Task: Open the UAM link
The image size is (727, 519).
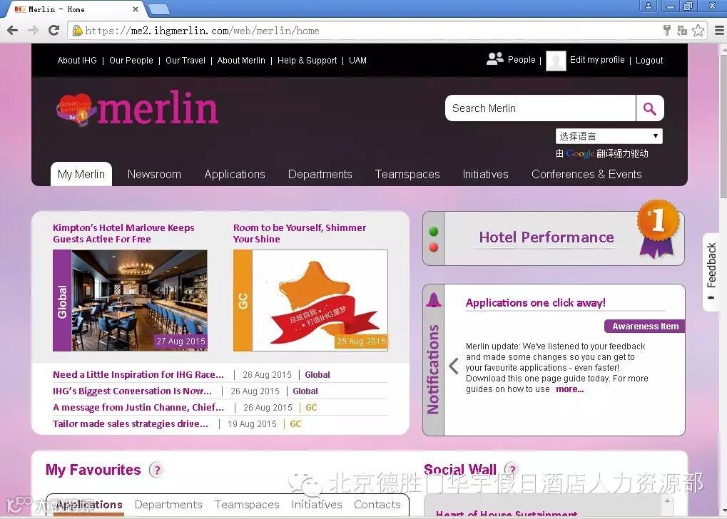Action: coord(357,60)
